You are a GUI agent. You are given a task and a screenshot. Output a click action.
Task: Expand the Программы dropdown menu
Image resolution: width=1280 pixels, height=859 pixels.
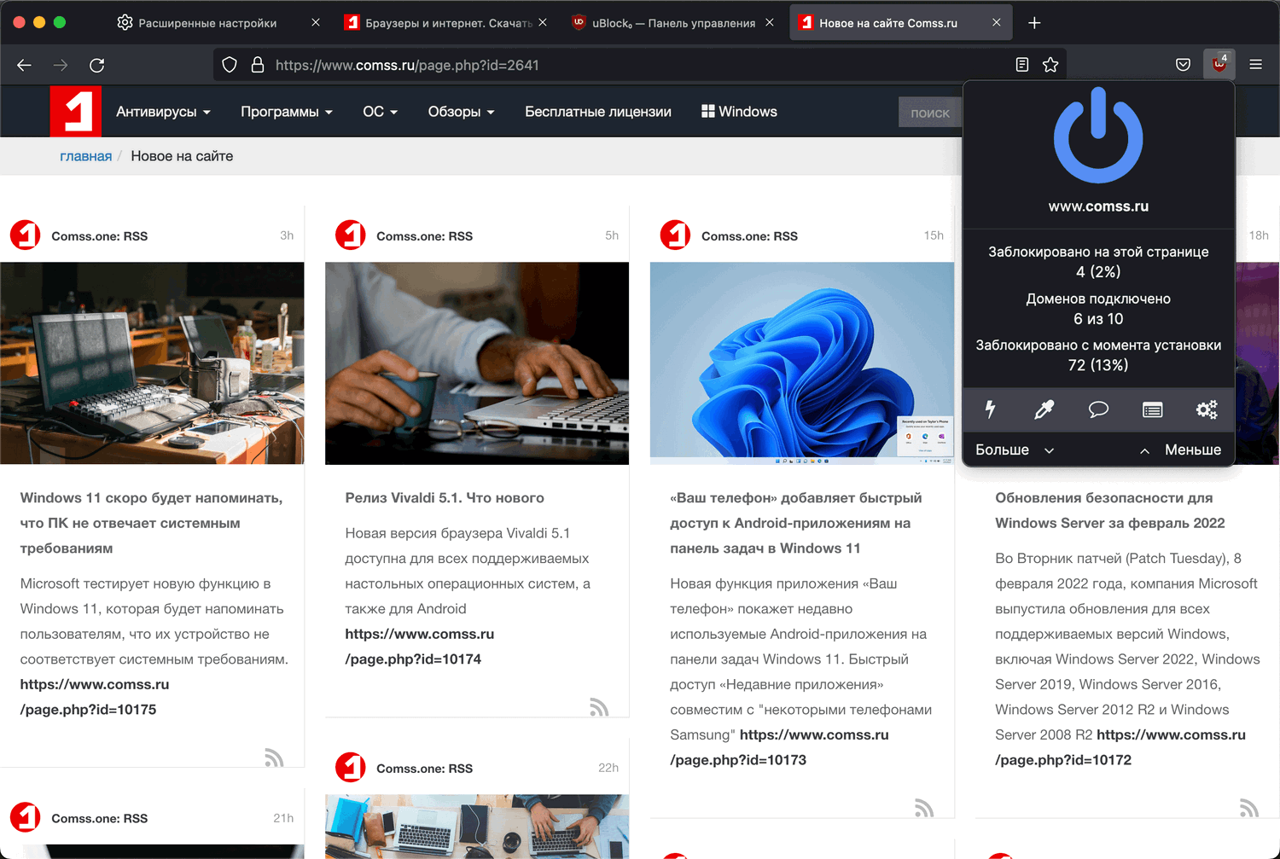pos(287,112)
